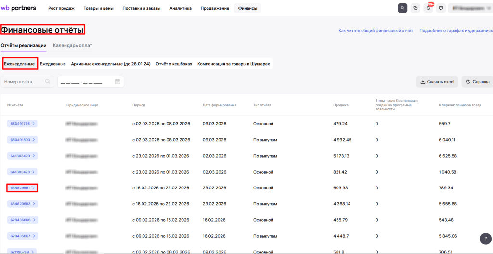This screenshot has width=493, height=254.
Task: Select Компенсация за товары в Шушарах tab
Action: pos(234,64)
